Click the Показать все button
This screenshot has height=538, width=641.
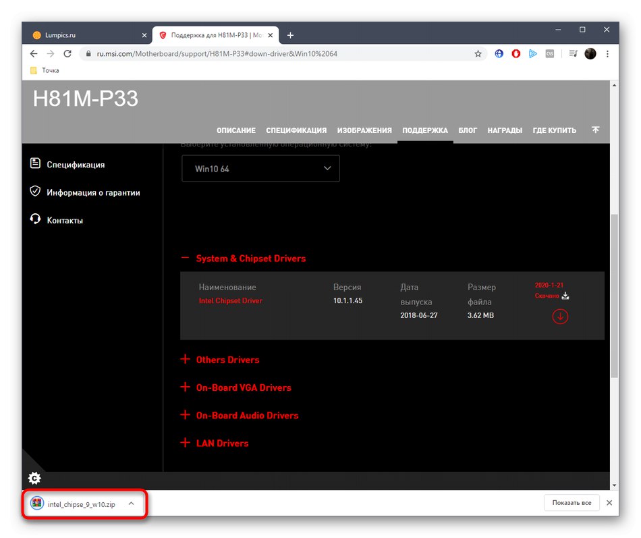click(x=571, y=502)
